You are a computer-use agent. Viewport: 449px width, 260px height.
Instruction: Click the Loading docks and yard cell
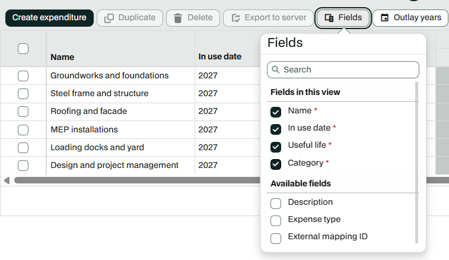point(120,147)
